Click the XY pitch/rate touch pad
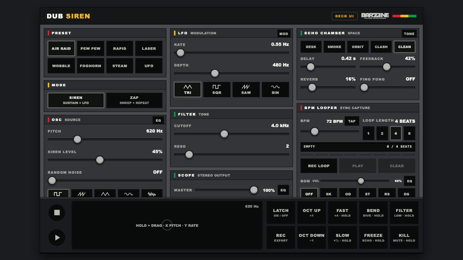Viewport: 463px width, 260px height. tap(167, 225)
